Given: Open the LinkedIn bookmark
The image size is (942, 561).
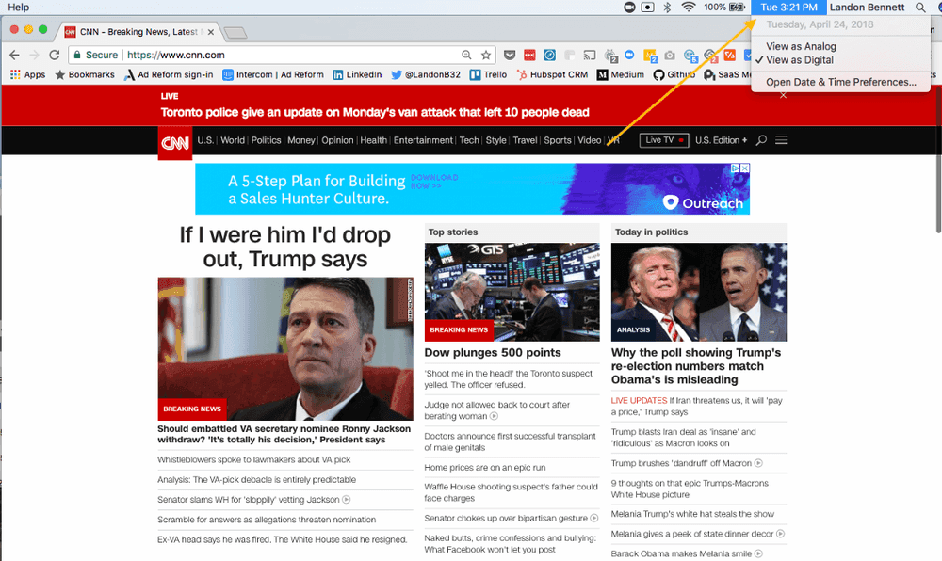Looking at the screenshot, I should point(357,74).
